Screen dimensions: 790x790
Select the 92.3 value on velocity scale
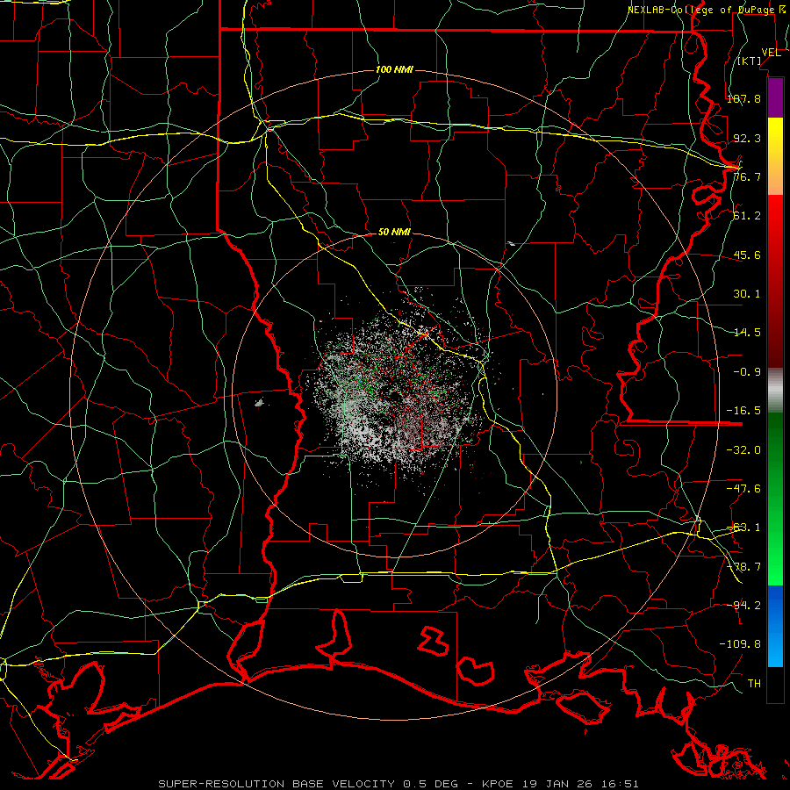747,138
